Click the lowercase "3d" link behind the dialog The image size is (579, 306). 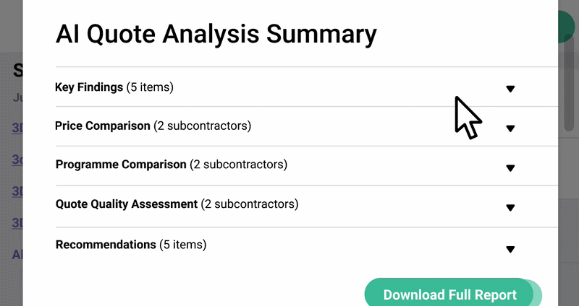[16, 160]
